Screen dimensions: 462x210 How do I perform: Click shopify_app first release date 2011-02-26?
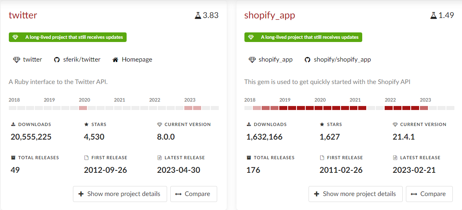341,170
